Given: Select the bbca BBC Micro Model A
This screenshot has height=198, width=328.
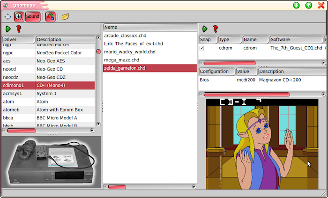Looking at the screenshot, I should coord(48,118).
